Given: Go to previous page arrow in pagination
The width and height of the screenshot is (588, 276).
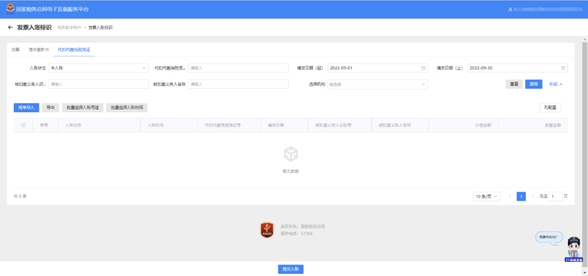Looking at the screenshot, I should (x=510, y=196).
